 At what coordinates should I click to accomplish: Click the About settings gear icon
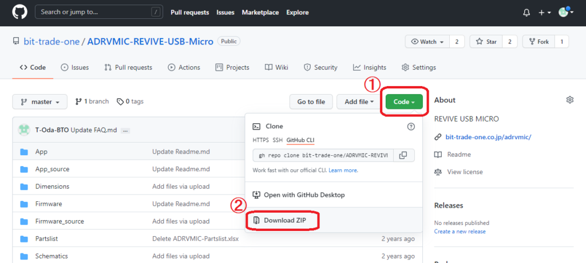click(569, 100)
